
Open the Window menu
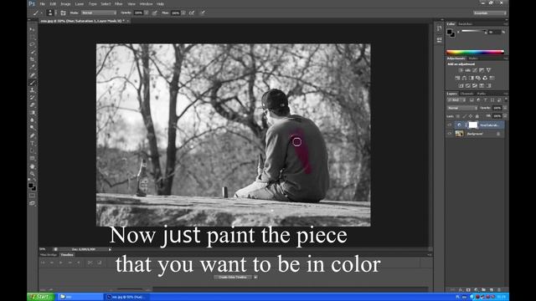tap(146, 3)
